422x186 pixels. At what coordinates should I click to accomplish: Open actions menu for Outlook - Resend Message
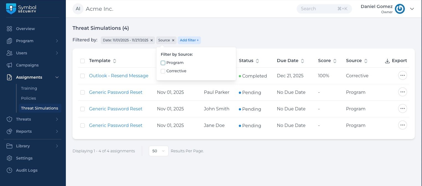(402, 75)
